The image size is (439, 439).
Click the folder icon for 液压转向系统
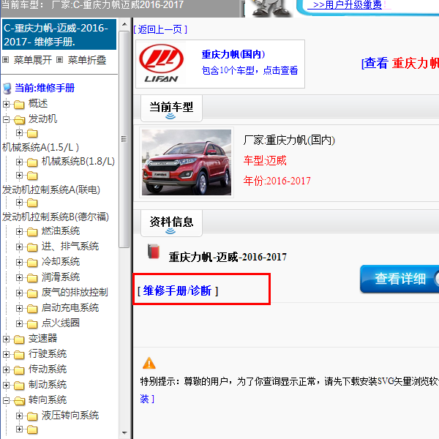click(x=32, y=416)
